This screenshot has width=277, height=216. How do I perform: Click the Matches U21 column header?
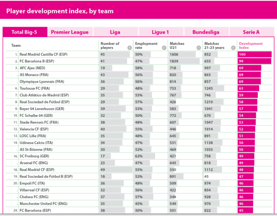(177, 45)
